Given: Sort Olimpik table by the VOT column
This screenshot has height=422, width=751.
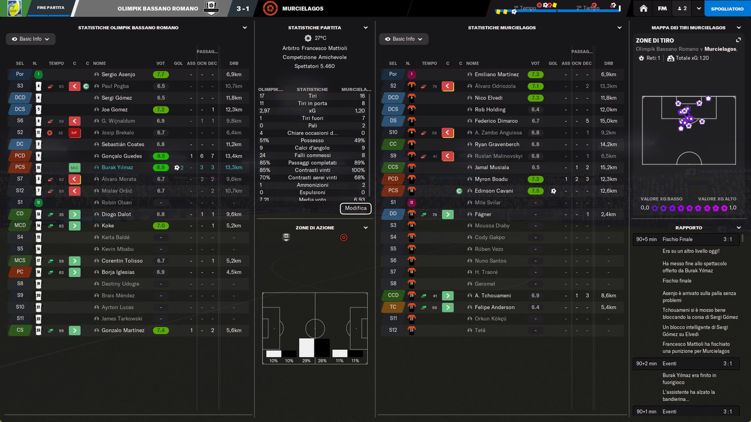Looking at the screenshot, I should (160, 63).
